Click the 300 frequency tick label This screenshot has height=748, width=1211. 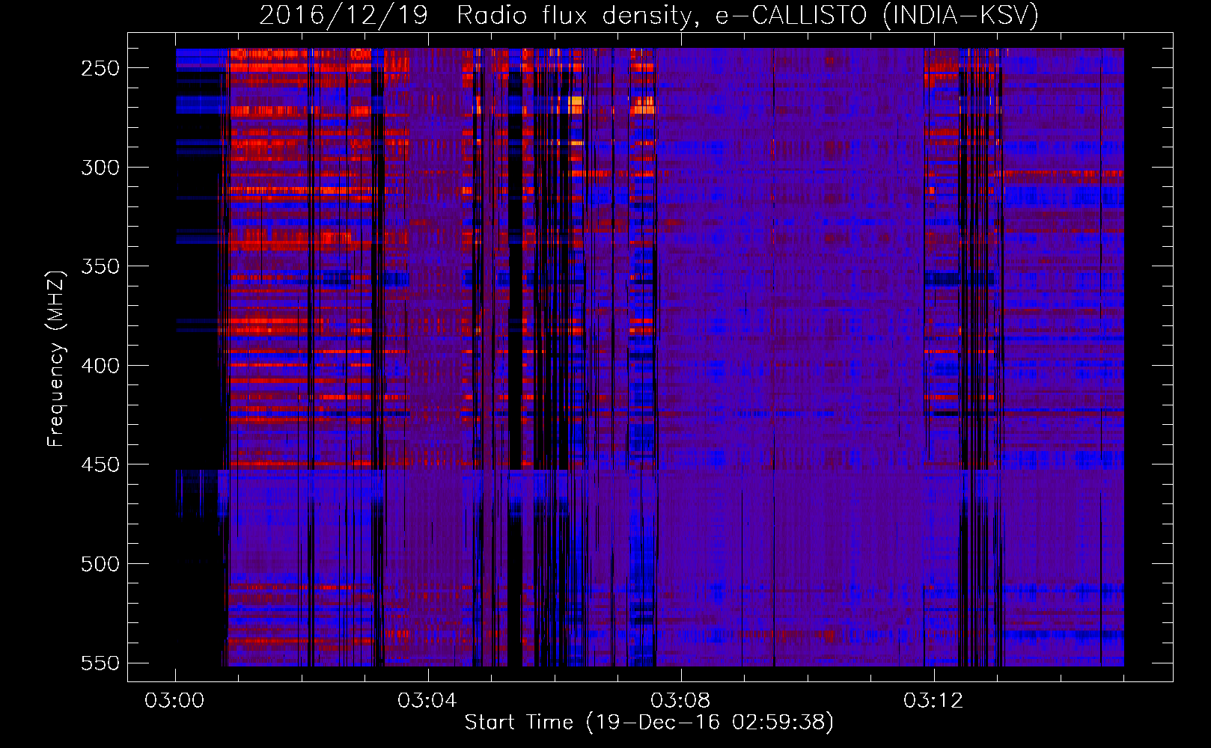point(100,168)
